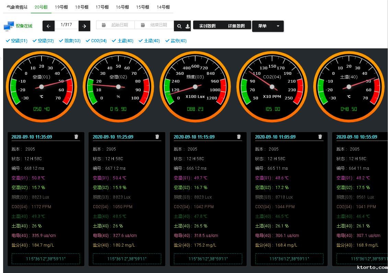
Task: Click trash icon on the 11:15:09 card
Action: pyautogui.click(x=239, y=136)
